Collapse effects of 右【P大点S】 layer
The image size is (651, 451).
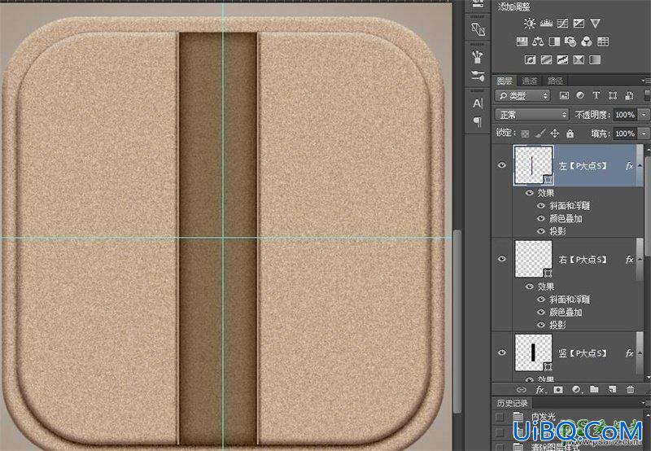640,260
